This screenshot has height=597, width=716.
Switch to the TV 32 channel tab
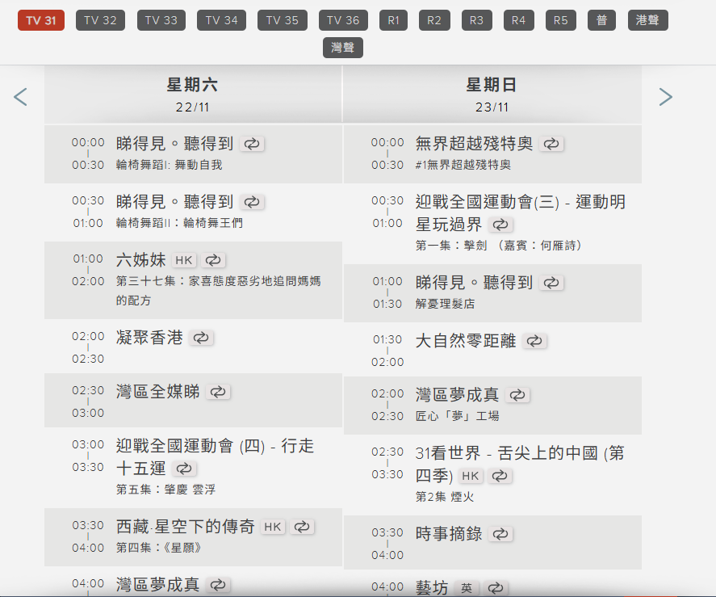tap(100, 20)
